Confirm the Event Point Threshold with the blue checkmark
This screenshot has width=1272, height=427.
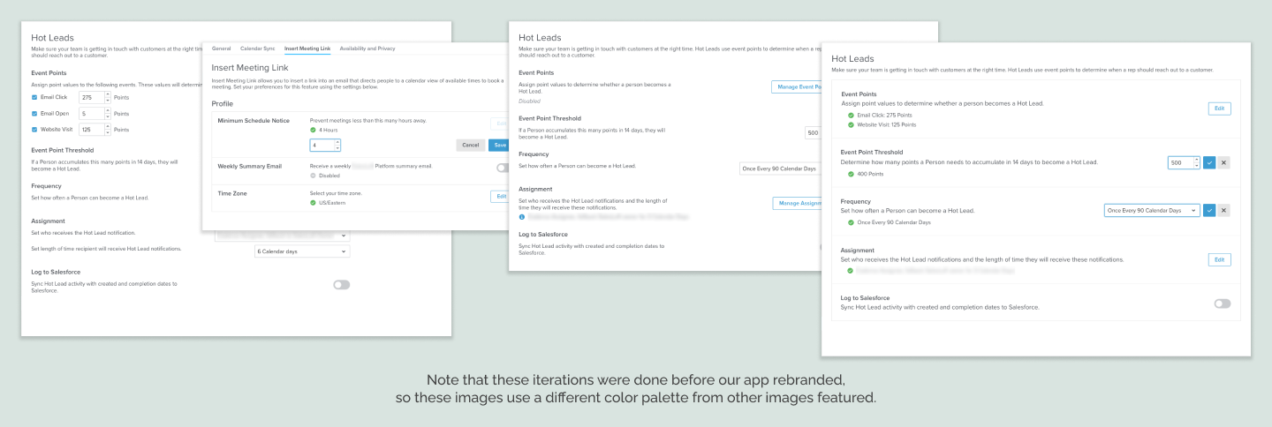[x=1209, y=162]
